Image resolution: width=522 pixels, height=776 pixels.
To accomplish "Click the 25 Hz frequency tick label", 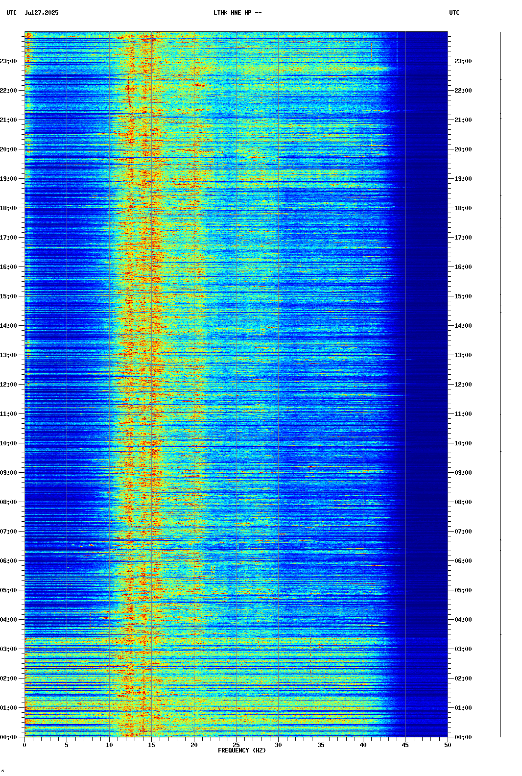I will [236, 745].
